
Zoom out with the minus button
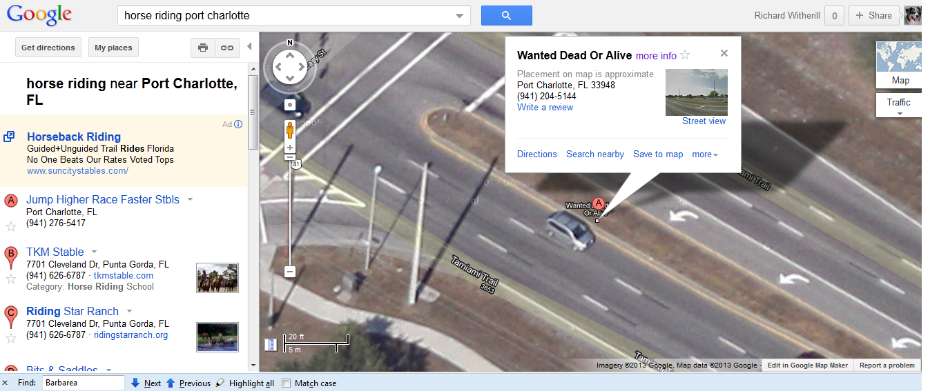(x=290, y=272)
